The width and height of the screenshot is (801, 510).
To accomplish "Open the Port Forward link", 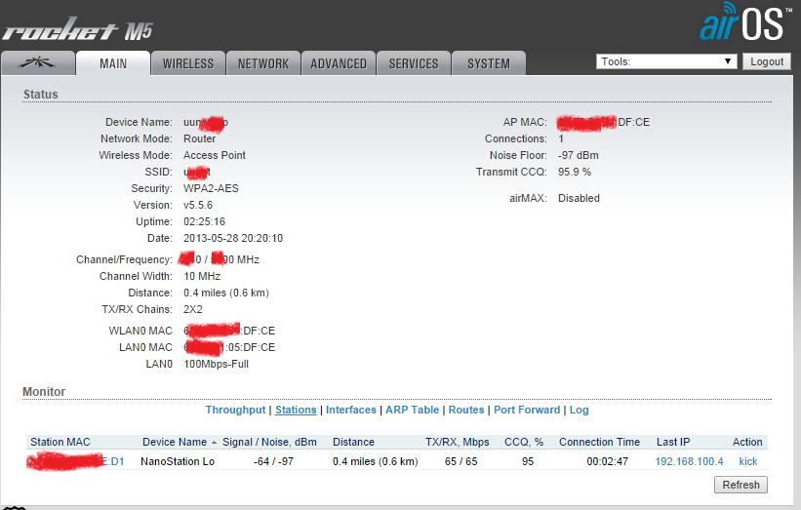I will pyautogui.click(x=527, y=410).
